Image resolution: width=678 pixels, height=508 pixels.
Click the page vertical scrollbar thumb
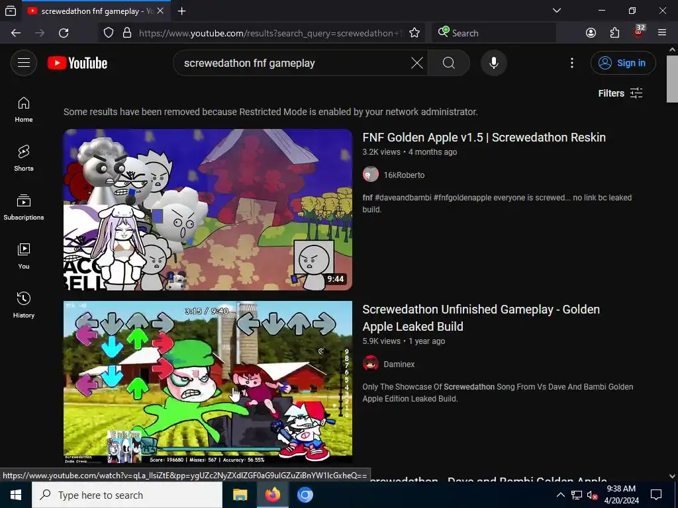pyautogui.click(x=672, y=79)
